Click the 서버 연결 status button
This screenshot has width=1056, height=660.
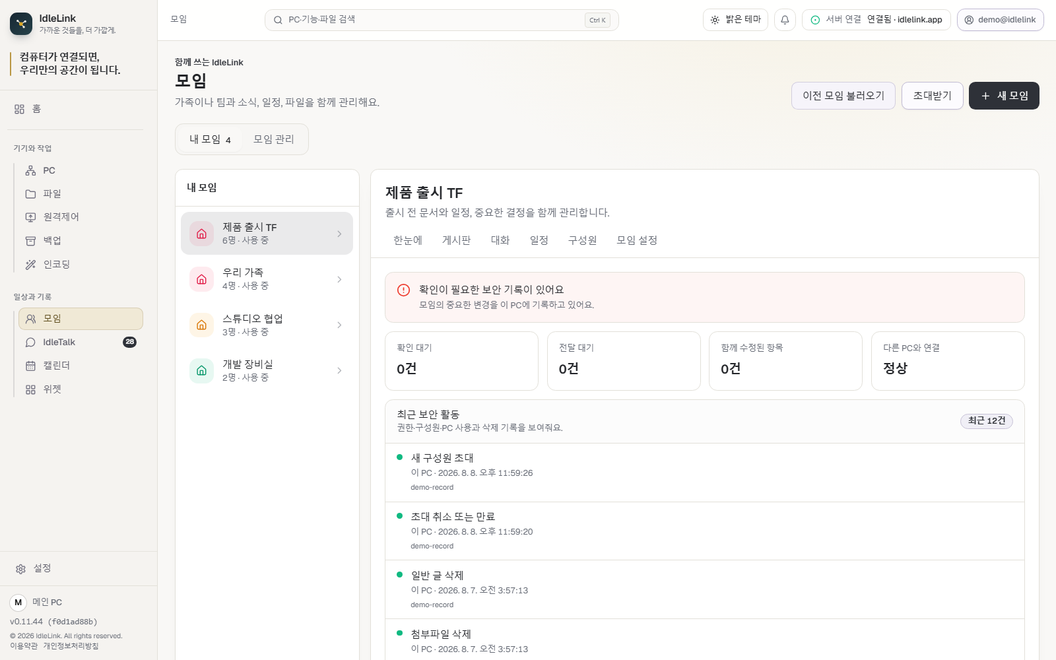coord(876,20)
